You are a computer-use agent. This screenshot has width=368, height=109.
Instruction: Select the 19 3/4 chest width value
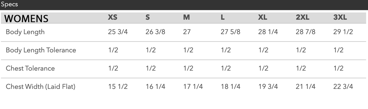click(268, 87)
